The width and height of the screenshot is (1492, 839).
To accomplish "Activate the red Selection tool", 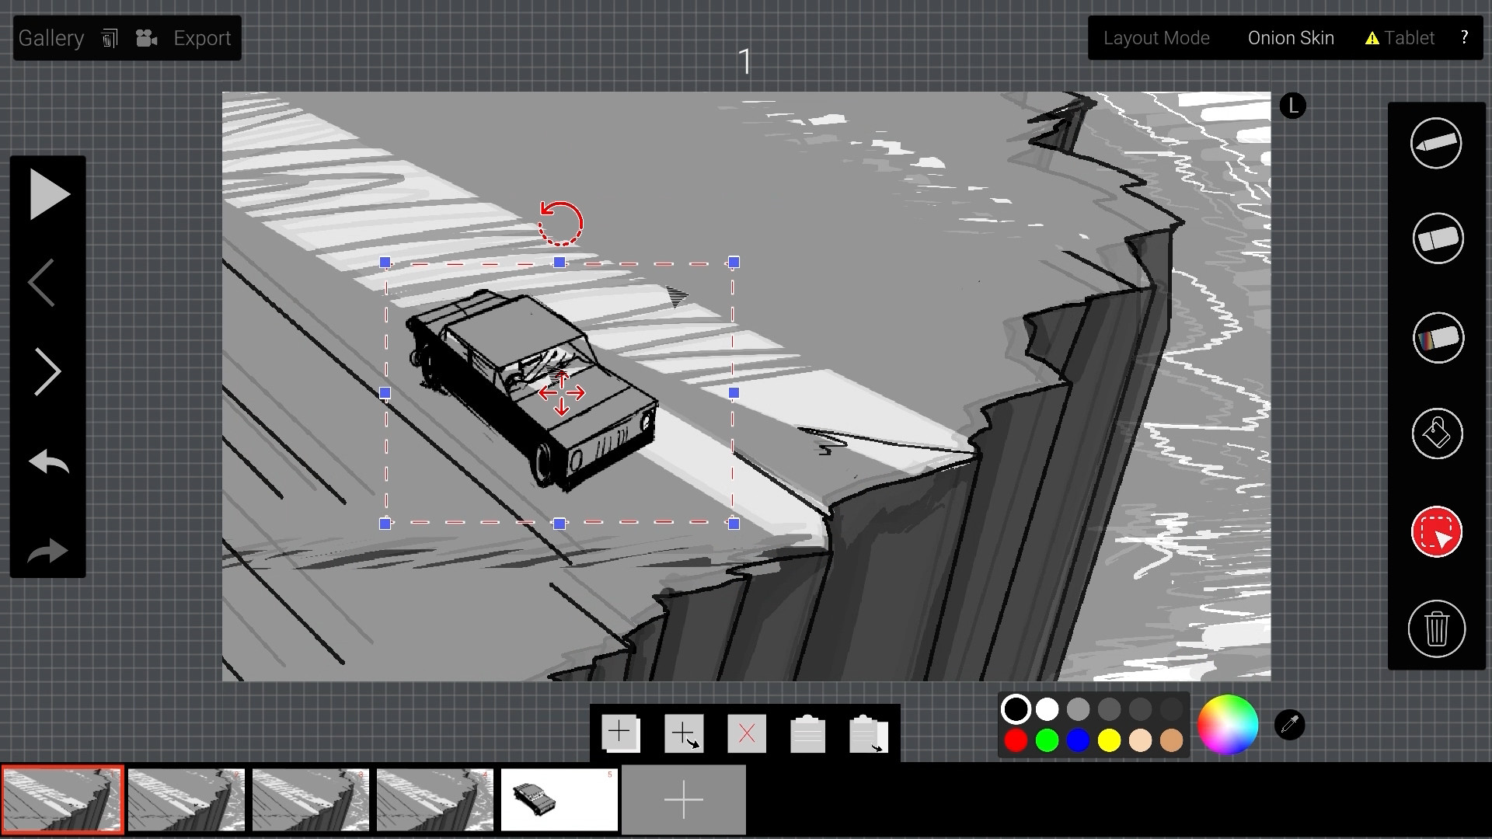I will click(1435, 532).
